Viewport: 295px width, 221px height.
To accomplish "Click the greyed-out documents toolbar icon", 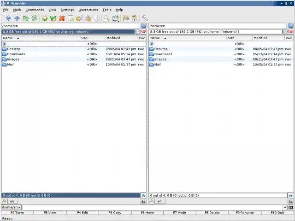I will [x=96, y=18].
